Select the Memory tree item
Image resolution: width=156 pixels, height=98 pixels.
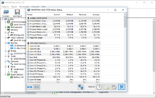coord(14,30)
